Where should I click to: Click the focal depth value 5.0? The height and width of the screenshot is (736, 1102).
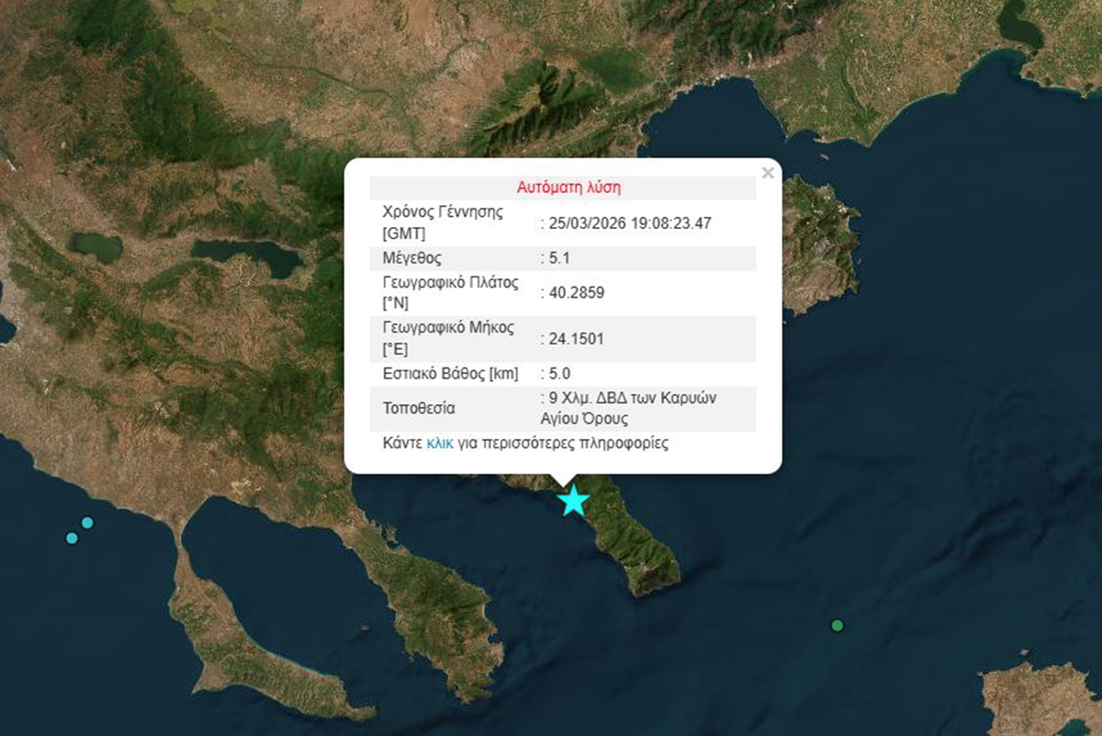559,374
